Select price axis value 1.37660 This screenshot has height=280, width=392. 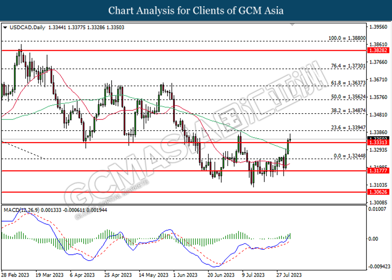tap(378, 62)
